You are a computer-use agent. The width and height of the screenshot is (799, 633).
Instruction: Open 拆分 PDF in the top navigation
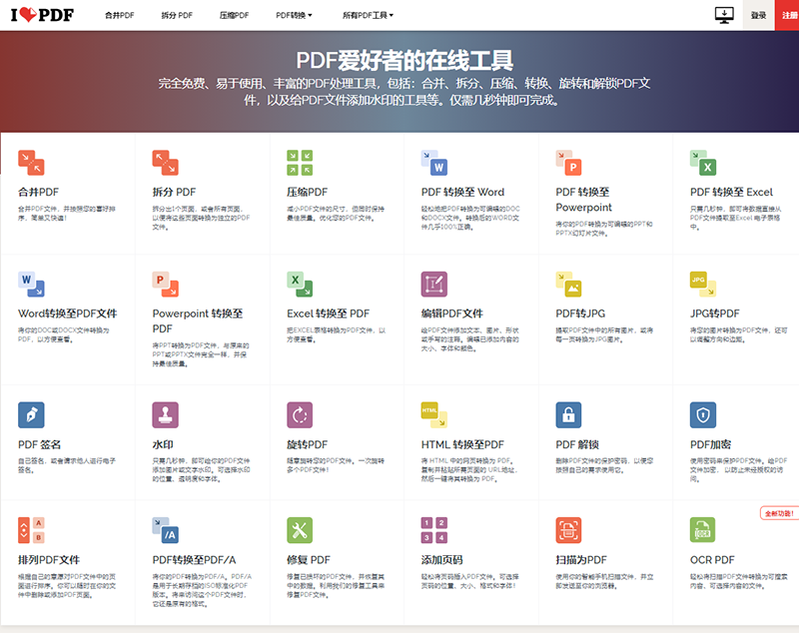177,15
